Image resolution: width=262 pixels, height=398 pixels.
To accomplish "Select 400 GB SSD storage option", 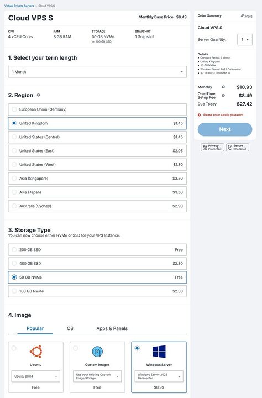I will point(97,264).
